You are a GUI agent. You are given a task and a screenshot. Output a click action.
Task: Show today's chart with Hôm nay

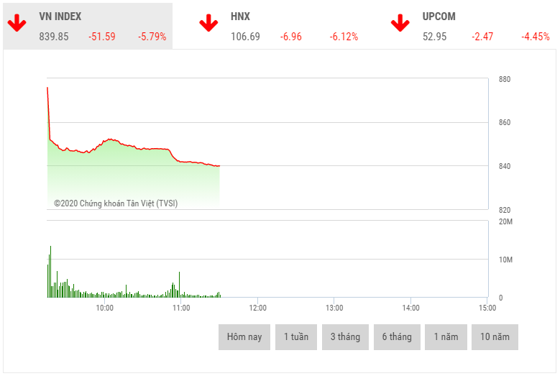click(244, 337)
